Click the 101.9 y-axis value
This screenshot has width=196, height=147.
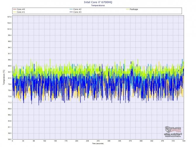(x=9, y=29)
